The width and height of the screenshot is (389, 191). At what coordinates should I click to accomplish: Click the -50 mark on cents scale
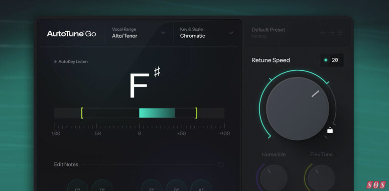pyautogui.click(x=96, y=134)
